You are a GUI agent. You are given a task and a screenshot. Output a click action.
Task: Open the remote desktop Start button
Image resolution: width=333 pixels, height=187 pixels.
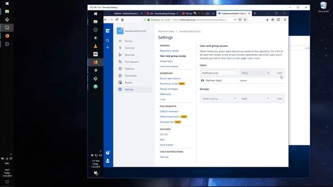pos(96,14)
